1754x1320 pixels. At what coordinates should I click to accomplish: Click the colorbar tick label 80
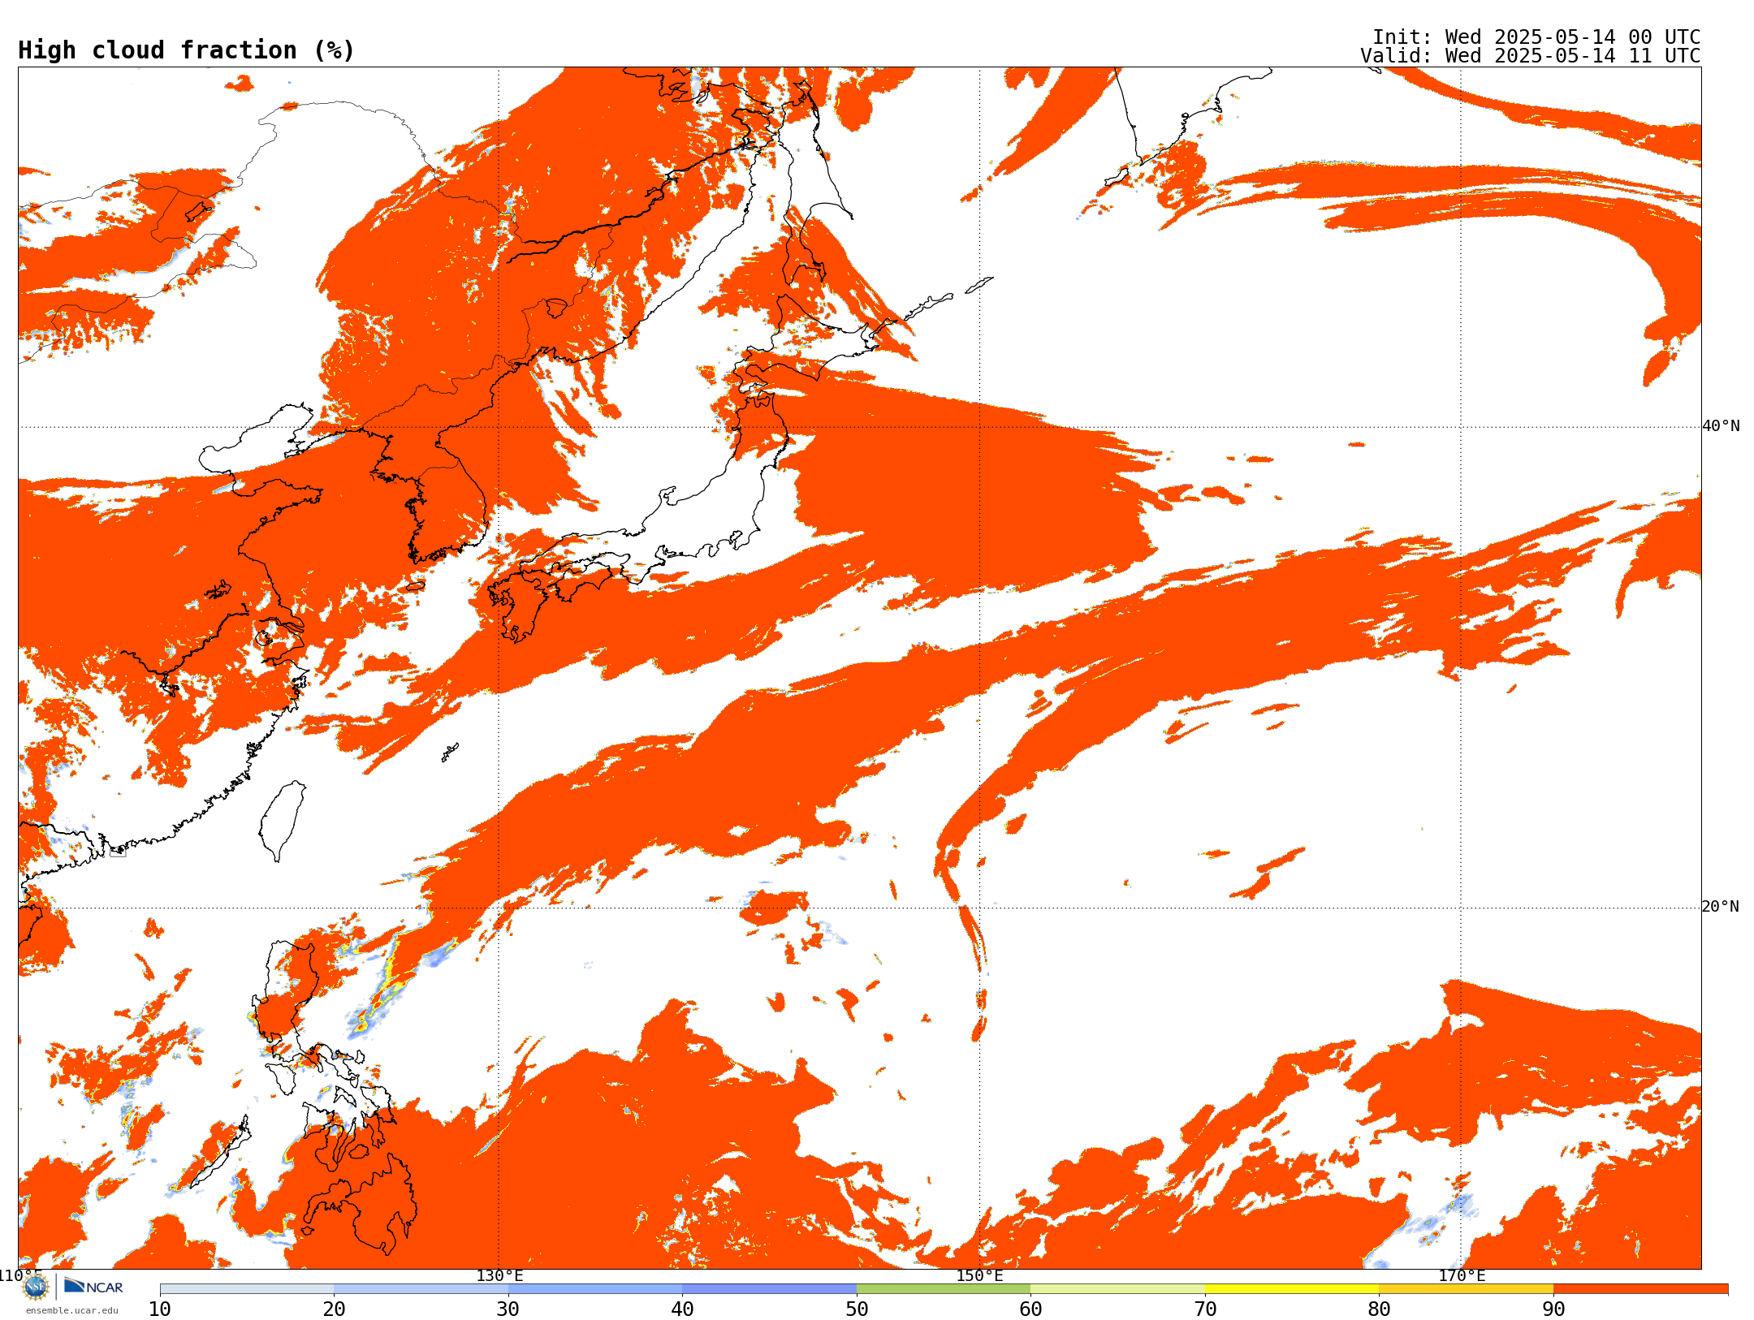point(1379,1309)
